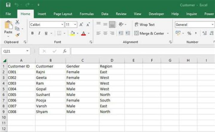Enable Wrap Text for the cell
This screenshot has height=132, width=215.
click(145, 25)
